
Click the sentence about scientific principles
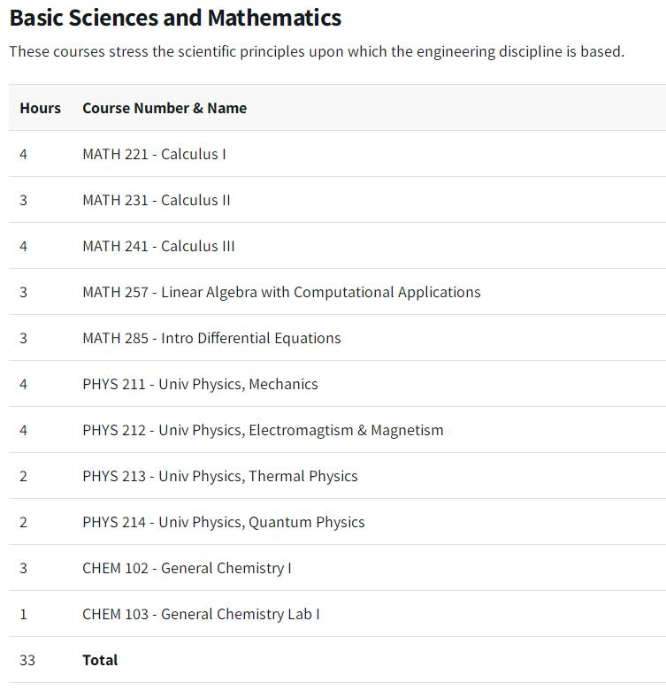point(317,51)
